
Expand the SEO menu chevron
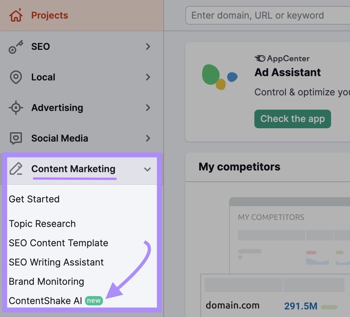pos(148,47)
